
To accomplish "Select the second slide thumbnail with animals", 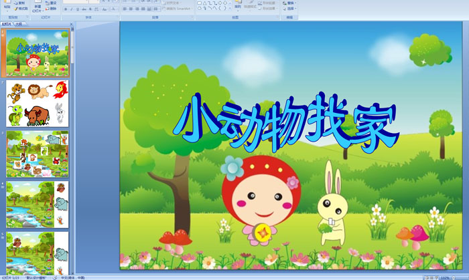I will tap(38, 103).
